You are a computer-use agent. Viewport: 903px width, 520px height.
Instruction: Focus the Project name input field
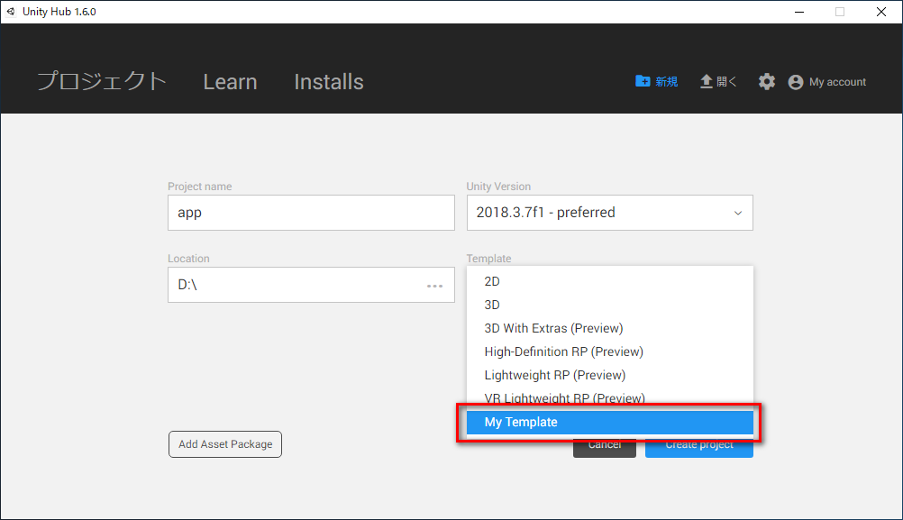coord(311,213)
